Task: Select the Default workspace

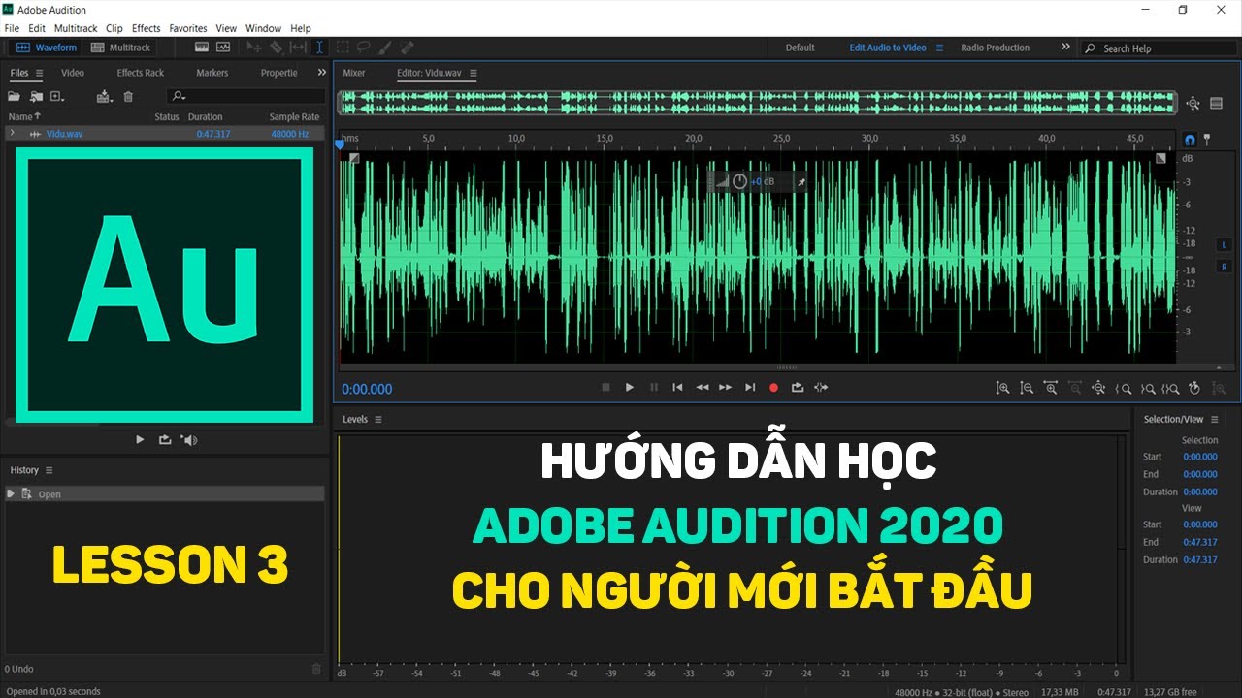Action: (x=801, y=48)
